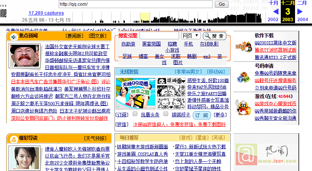Click the 订阅 subscribe button
Viewport: 312px width, 171px height.
pos(202,116)
